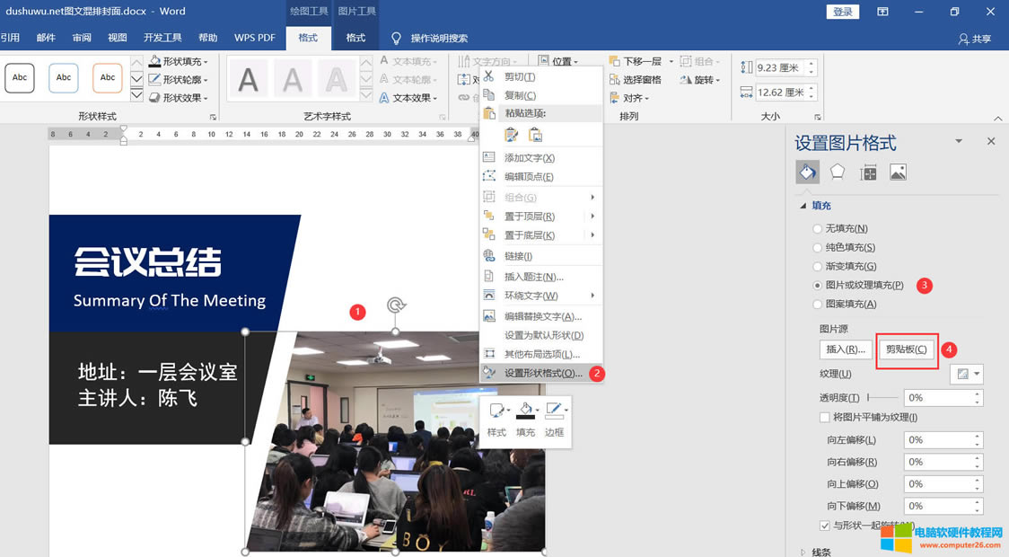
Task: Select Picture or texture fill radio option
Action: [817, 286]
